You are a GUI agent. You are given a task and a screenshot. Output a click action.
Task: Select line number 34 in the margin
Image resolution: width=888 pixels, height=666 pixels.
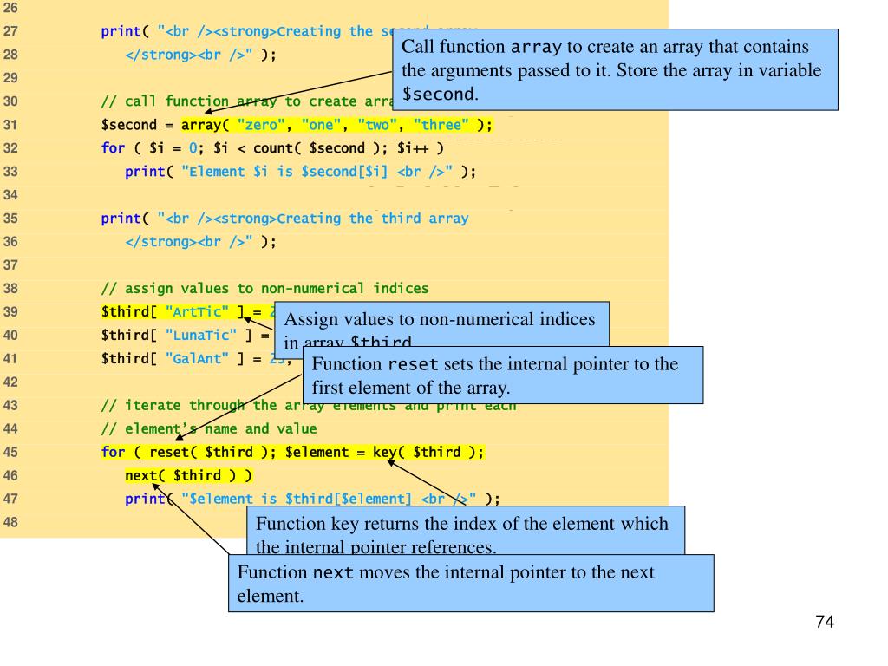point(10,195)
